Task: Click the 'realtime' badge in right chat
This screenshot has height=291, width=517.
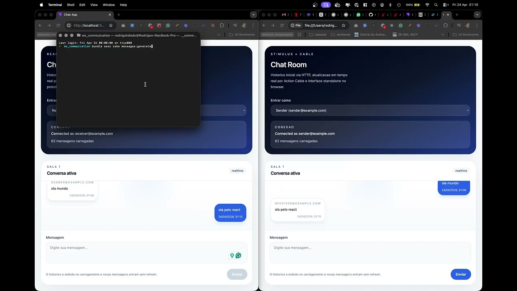Action: pyautogui.click(x=461, y=171)
